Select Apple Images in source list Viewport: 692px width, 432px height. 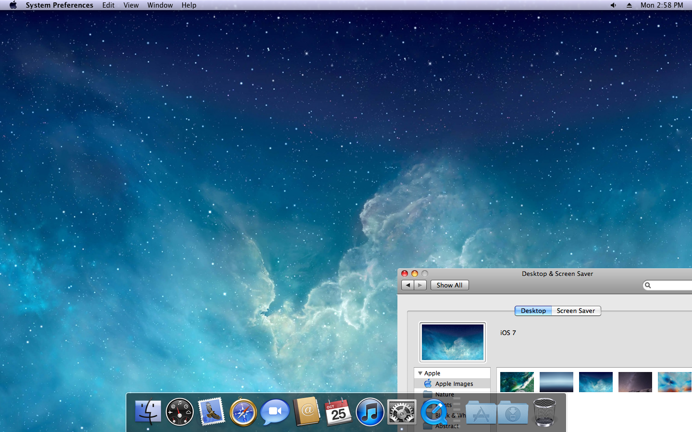(454, 384)
